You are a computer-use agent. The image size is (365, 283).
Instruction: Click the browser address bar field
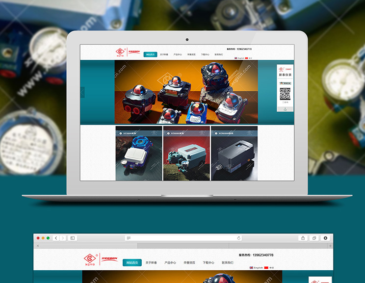tap(183, 238)
